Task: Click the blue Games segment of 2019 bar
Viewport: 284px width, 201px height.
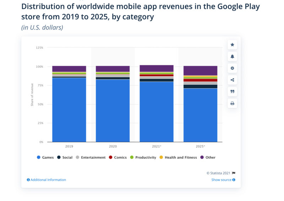Action: pos(69,110)
